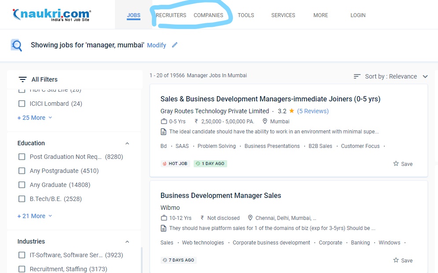
Task: Tick the Any Postgraduate checkbox
Action: point(22,171)
